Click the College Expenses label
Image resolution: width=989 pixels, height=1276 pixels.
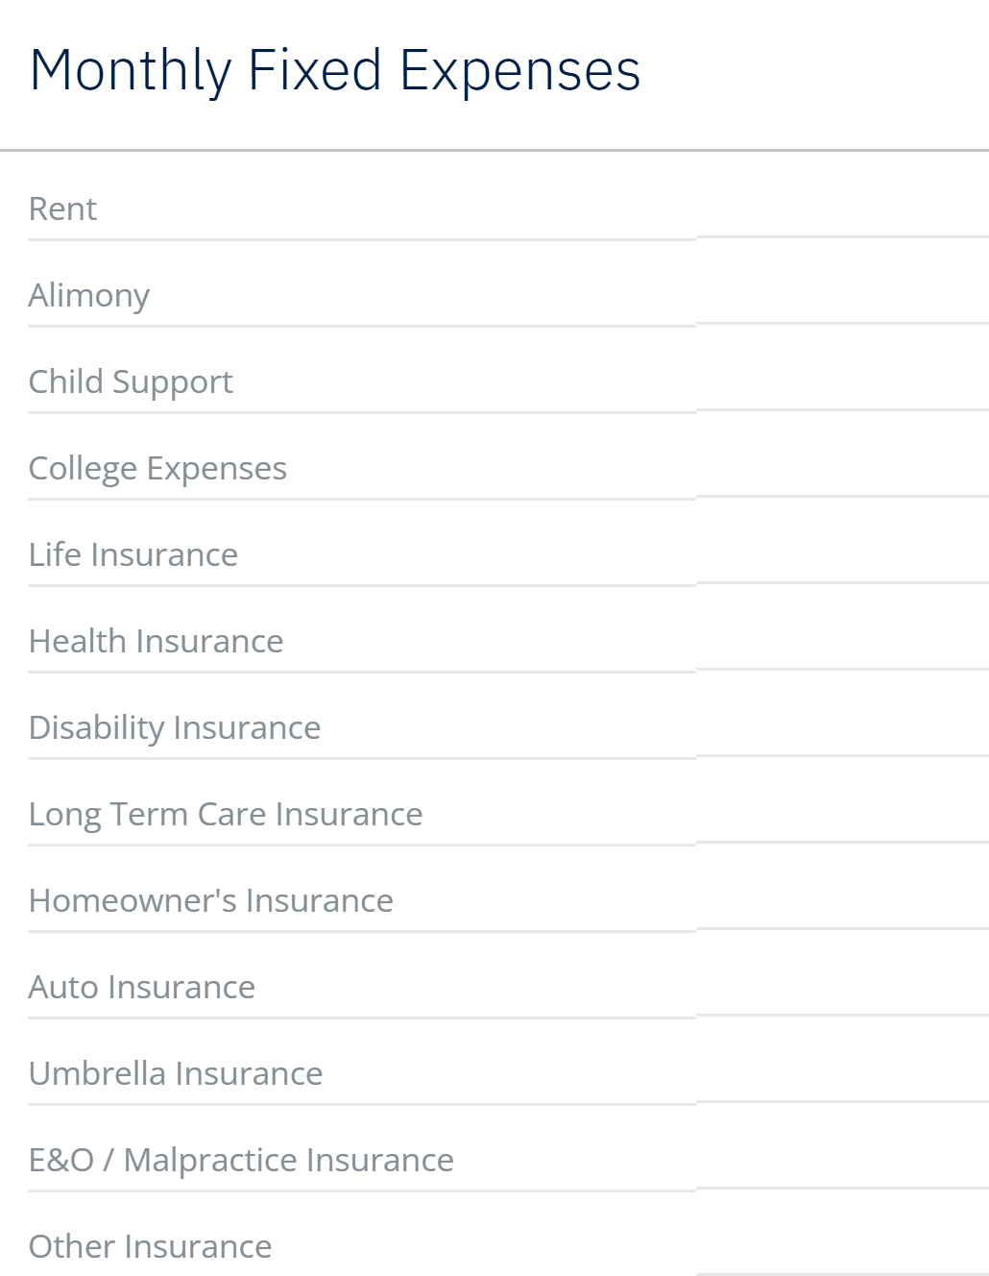(x=157, y=468)
